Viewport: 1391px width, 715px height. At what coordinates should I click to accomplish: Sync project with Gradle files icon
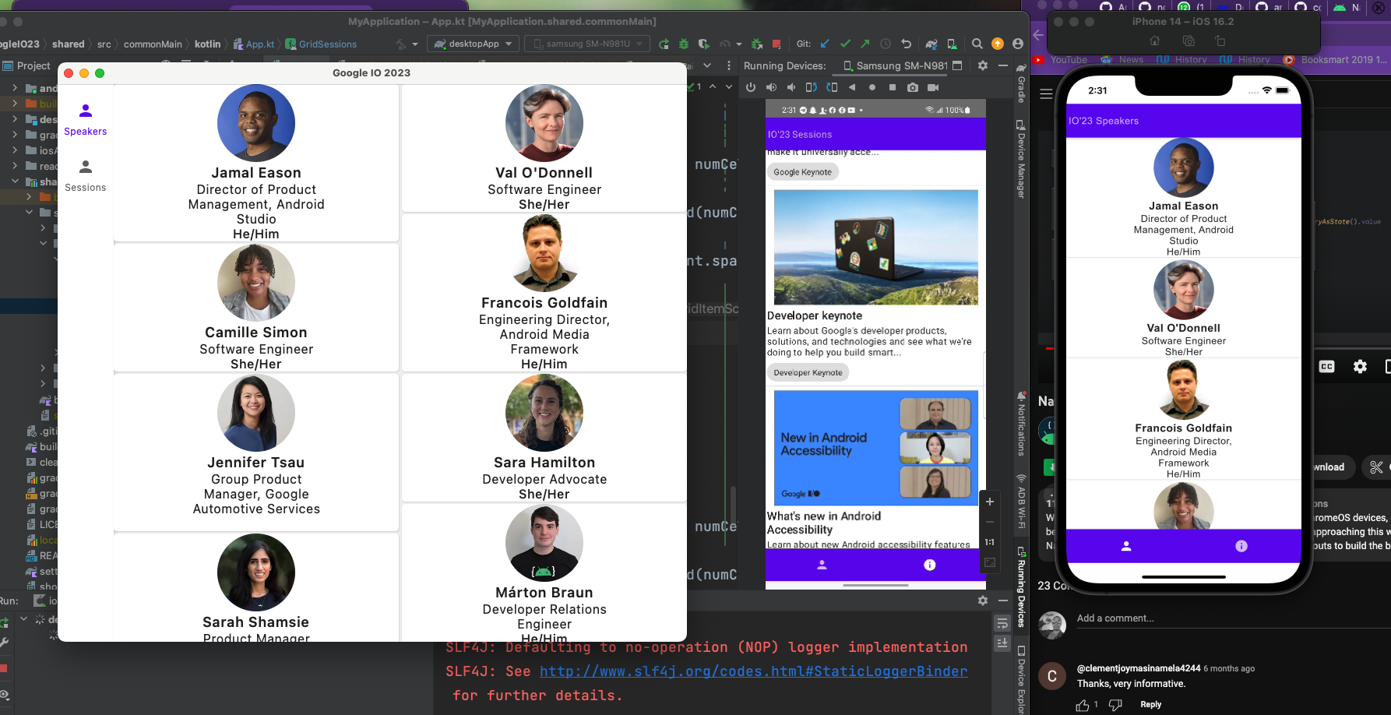pyautogui.click(x=931, y=44)
